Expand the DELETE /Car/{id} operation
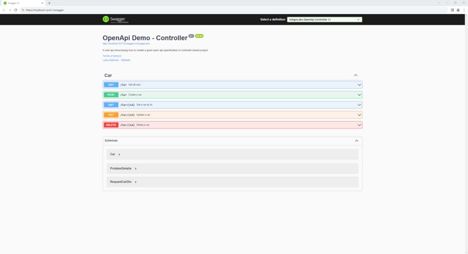 click(x=232, y=125)
